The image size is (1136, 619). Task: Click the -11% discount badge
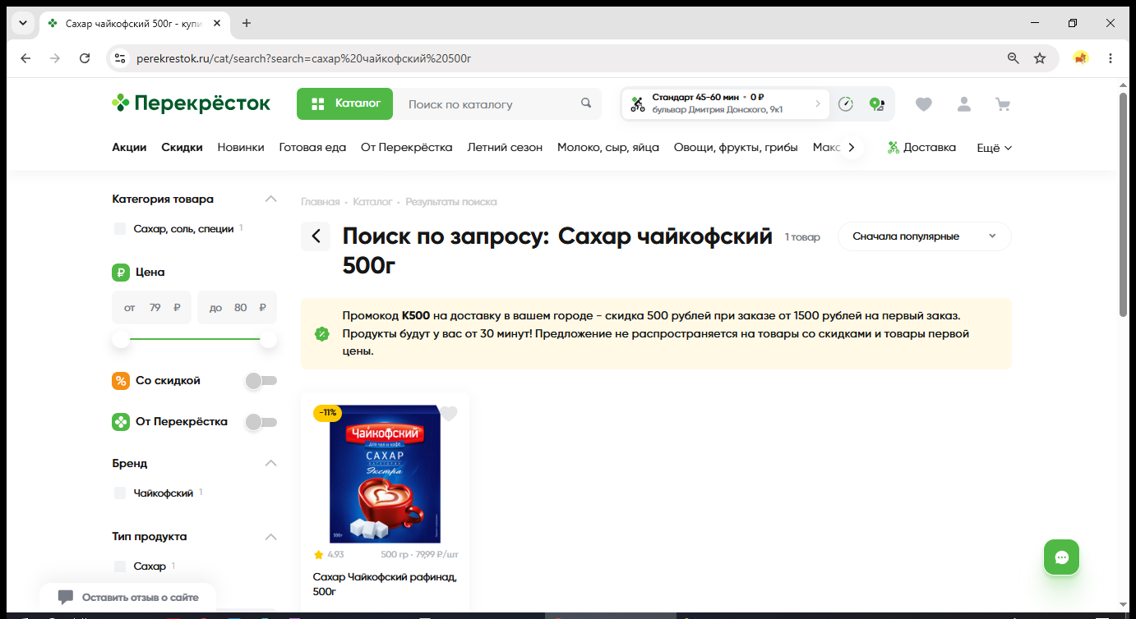pos(327,413)
